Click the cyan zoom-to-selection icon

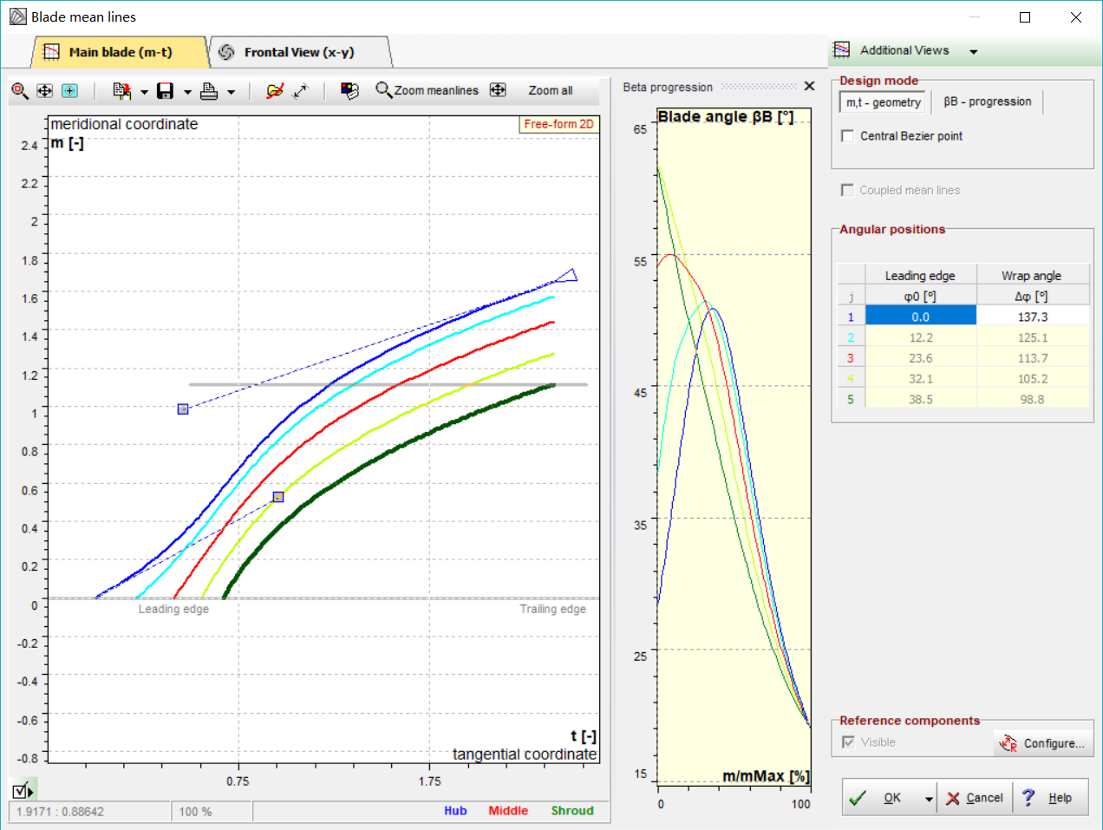tap(69, 91)
